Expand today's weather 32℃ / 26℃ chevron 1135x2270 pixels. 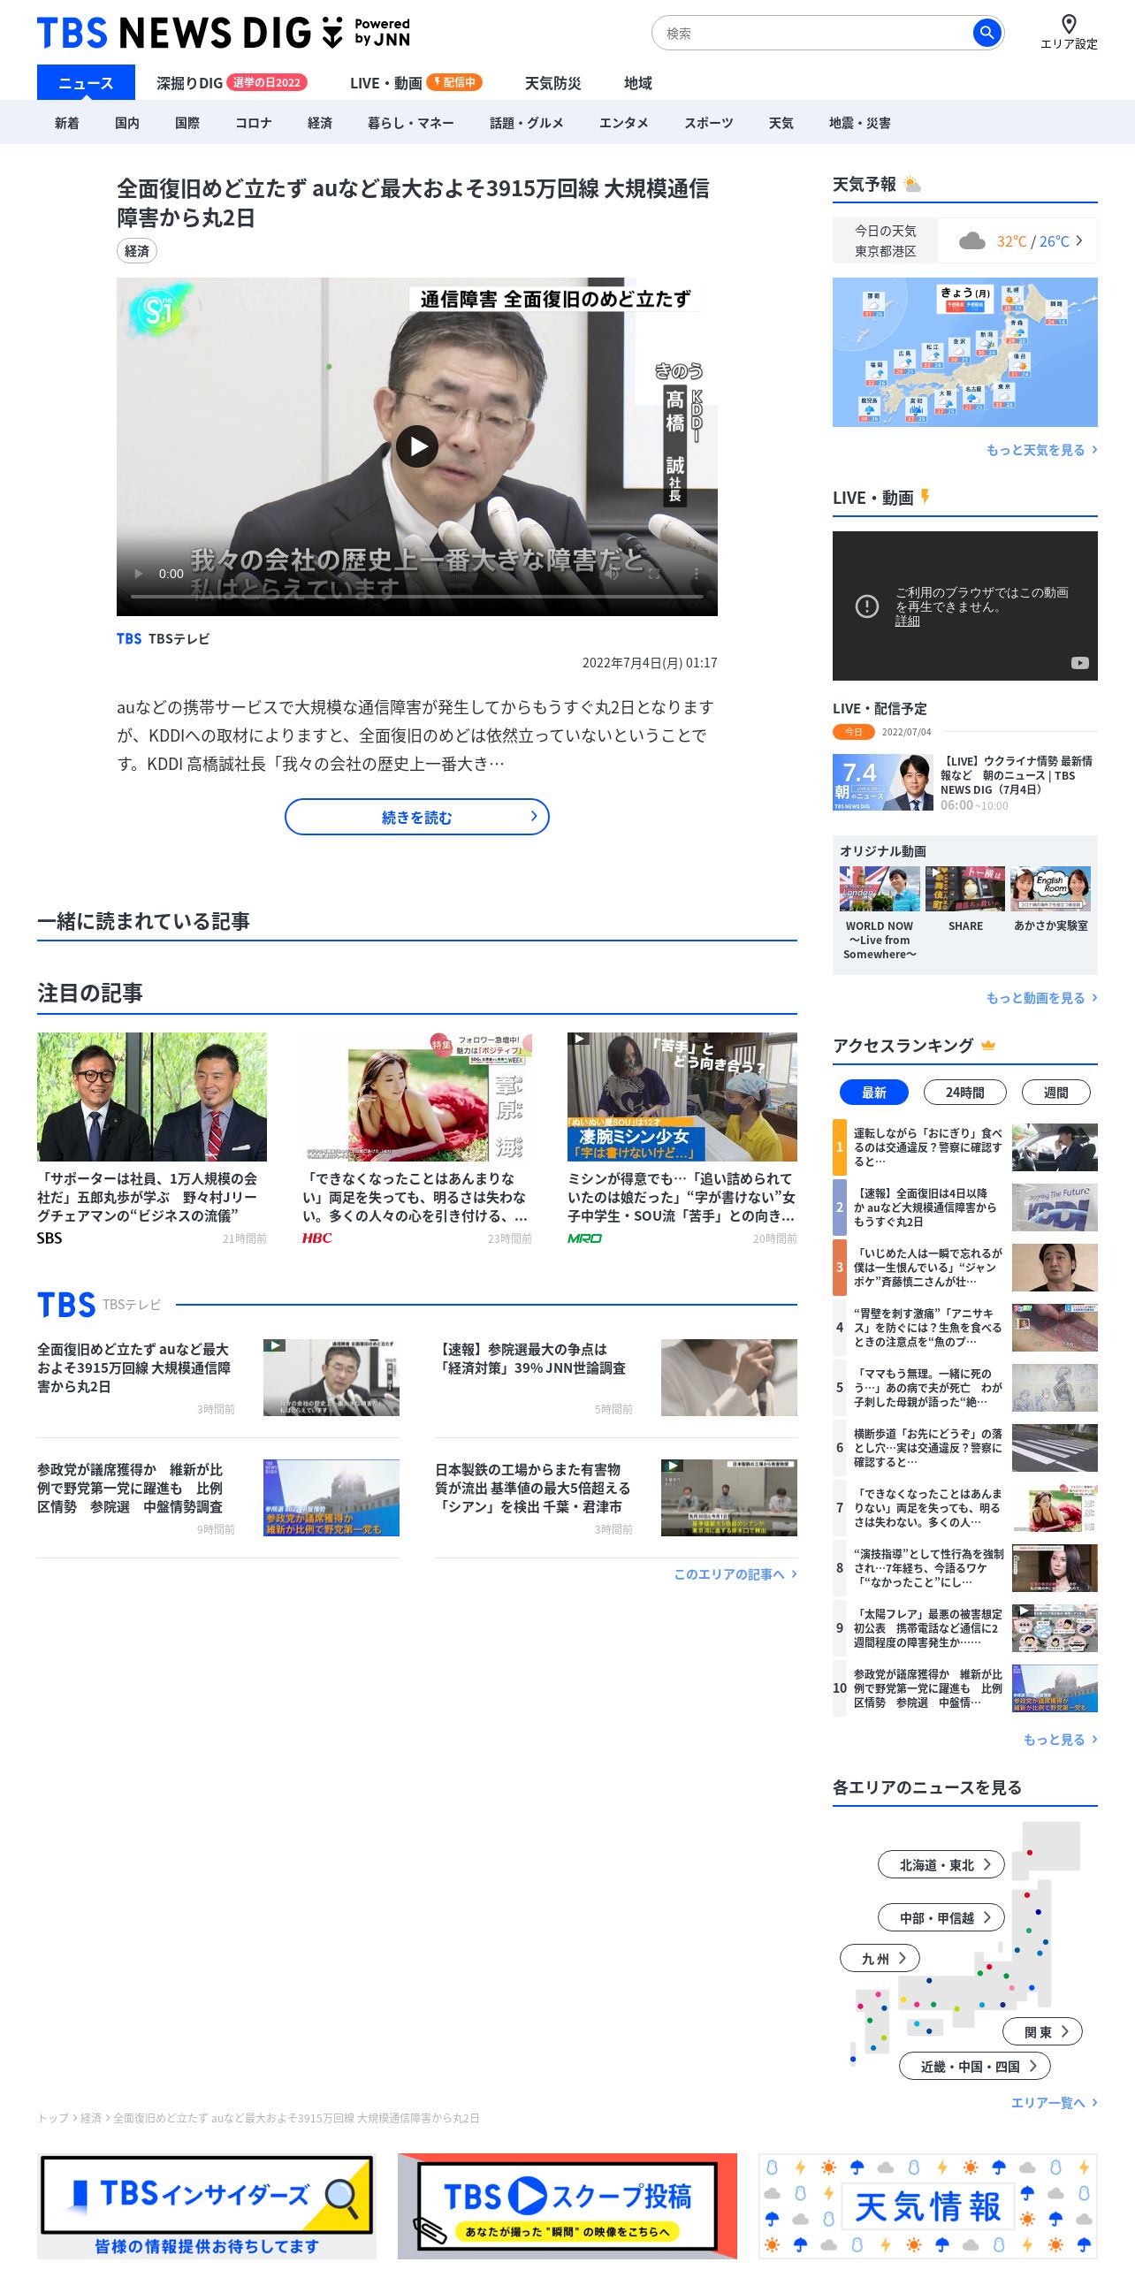1078,240
